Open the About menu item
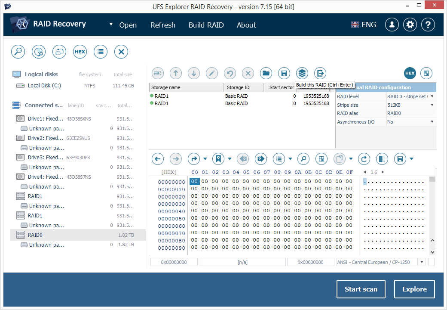 pos(247,25)
